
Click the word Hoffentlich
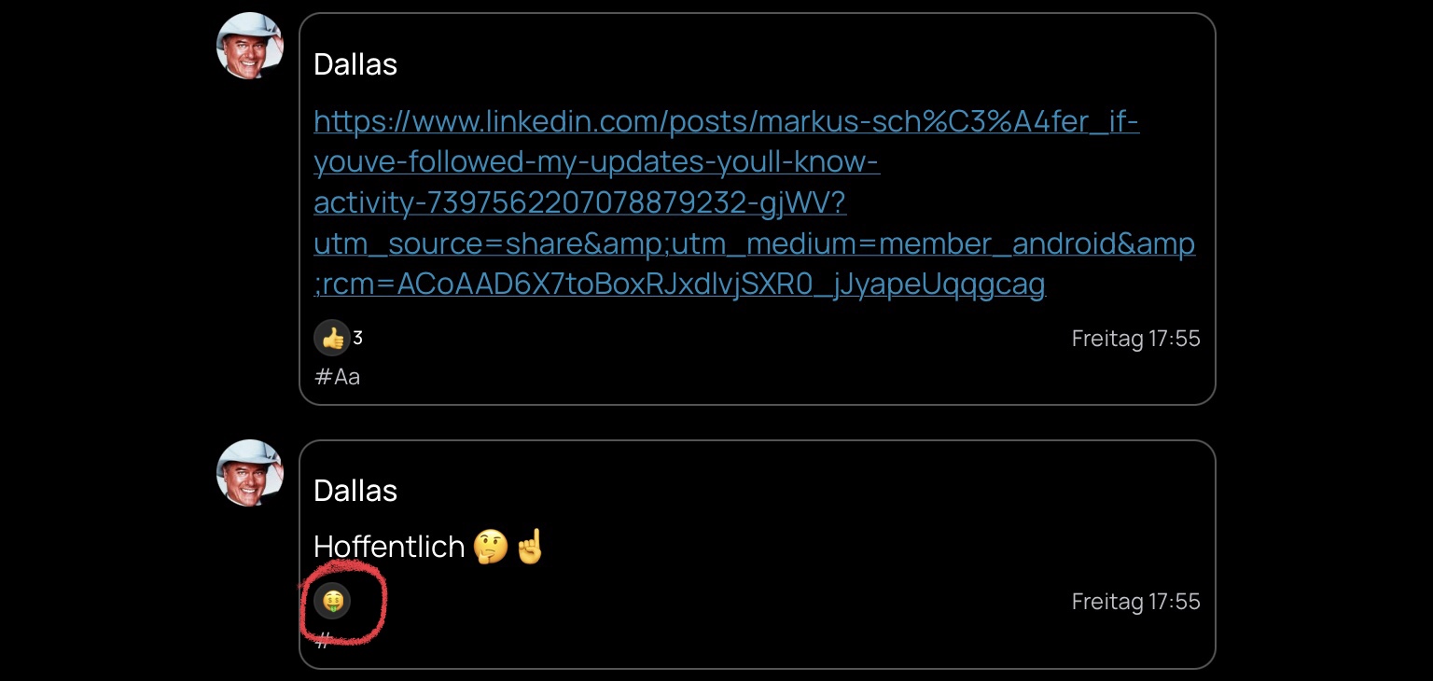click(x=389, y=547)
